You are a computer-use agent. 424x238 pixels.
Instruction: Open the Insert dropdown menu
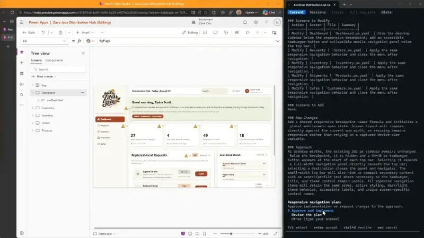coord(85,32)
